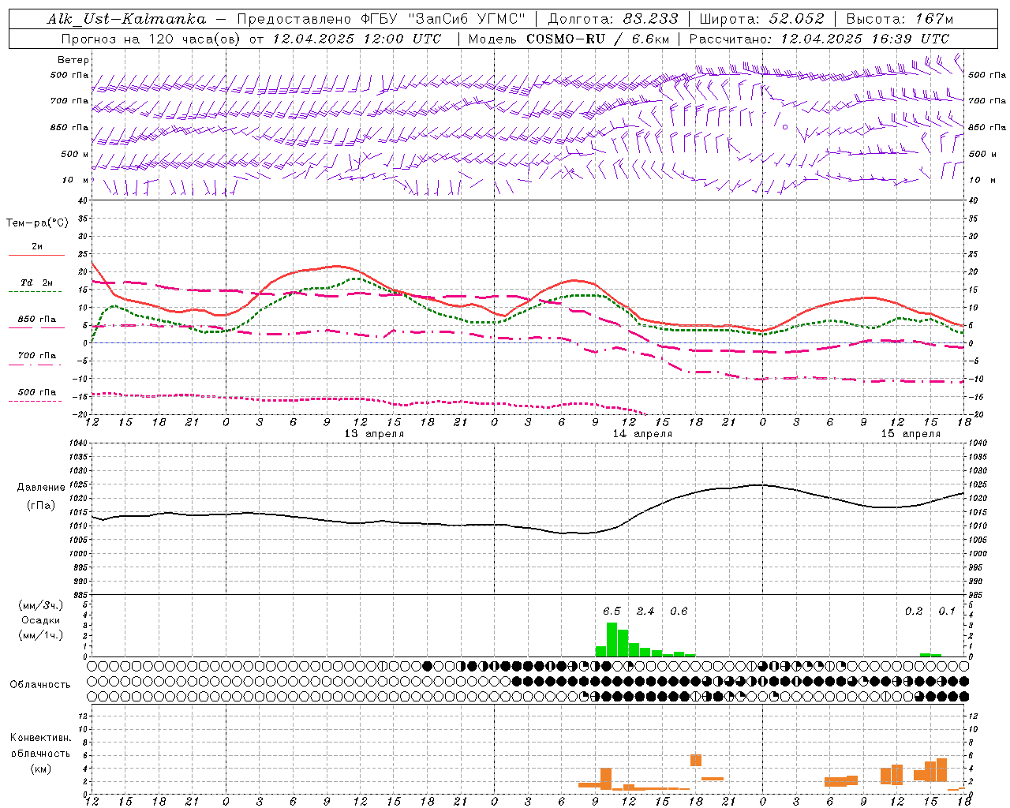1010x808 pixels.
Task: Click the Осадки precipitation label
Action: coord(41,620)
